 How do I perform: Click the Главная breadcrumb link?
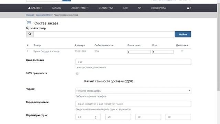pyautogui.click(x=30, y=15)
